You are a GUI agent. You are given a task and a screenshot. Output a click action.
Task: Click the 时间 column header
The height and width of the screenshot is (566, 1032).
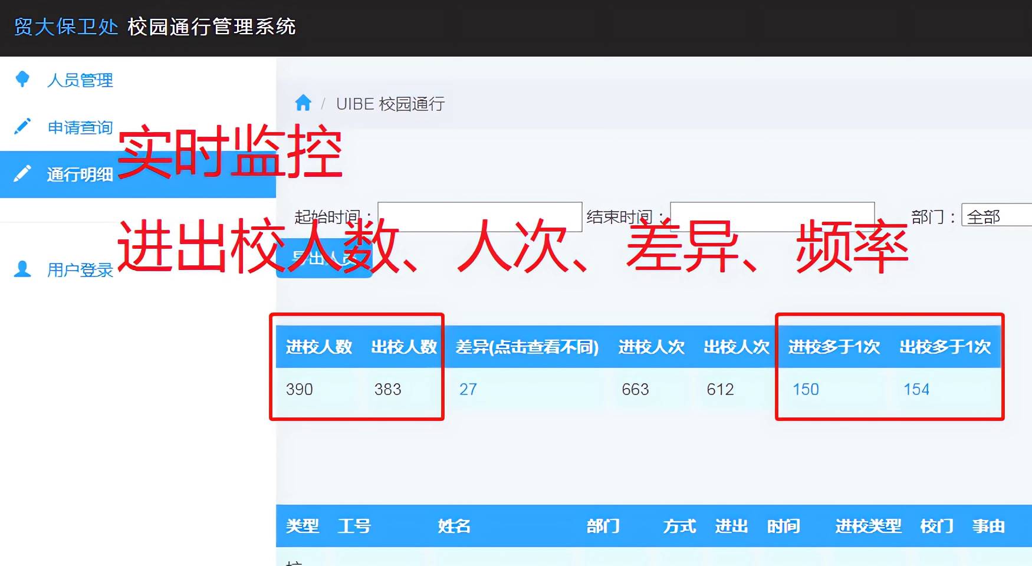[x=783, y=526]
